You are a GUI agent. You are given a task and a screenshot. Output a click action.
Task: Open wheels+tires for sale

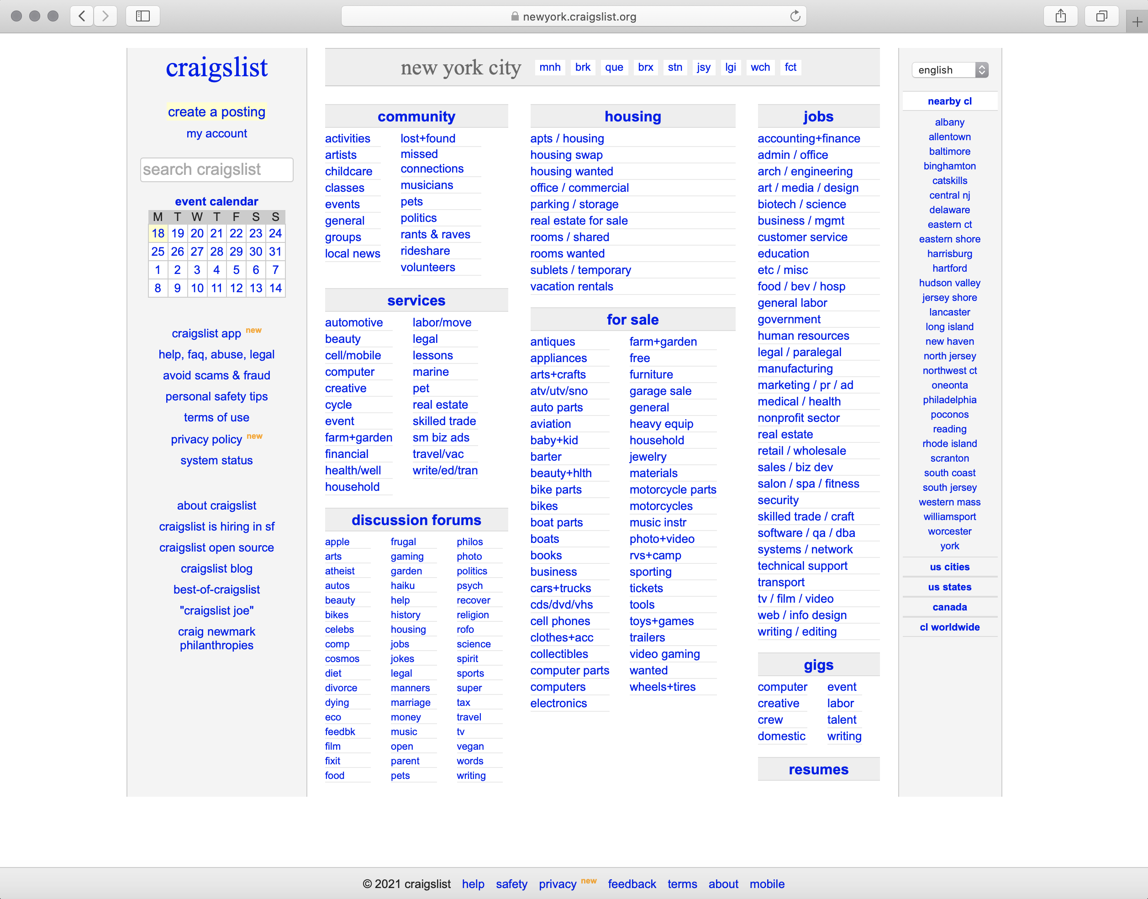point(662,687)
